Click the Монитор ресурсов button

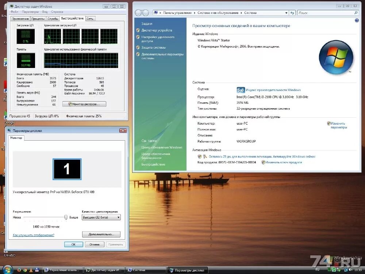pyautogui.click(x=84, y=104)
